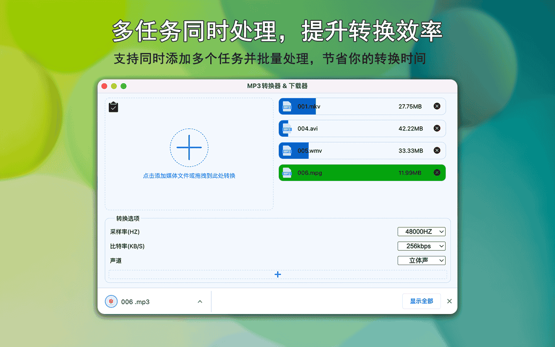
Task: Remove 001.mkv from the conversion list
Action: pos(437,106)
